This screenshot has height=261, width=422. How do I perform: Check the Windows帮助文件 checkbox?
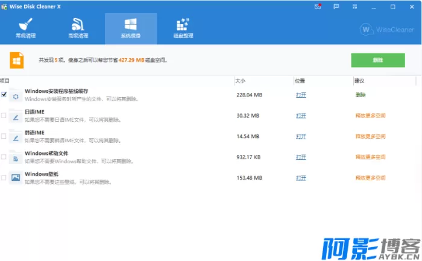pyautogui.click(x=4, y=157)
